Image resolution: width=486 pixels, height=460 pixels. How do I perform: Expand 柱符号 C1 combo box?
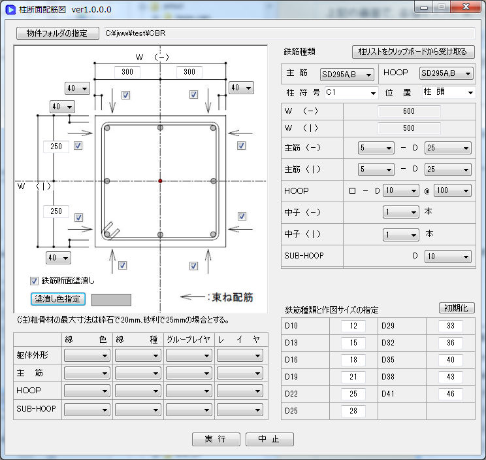(351, 93)
